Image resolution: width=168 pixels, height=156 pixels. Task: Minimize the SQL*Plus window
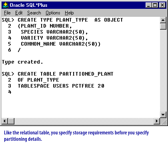(148, 5)
